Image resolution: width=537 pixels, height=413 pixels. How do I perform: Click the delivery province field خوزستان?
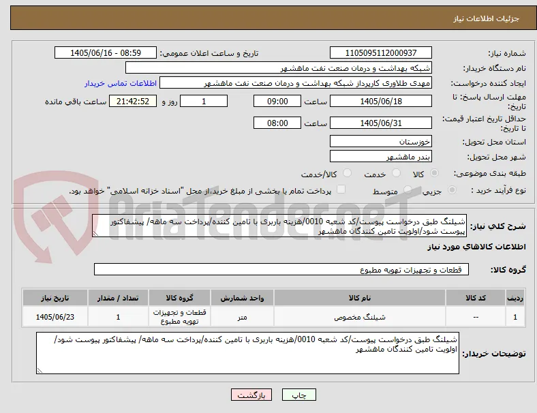tap(380, 141)
